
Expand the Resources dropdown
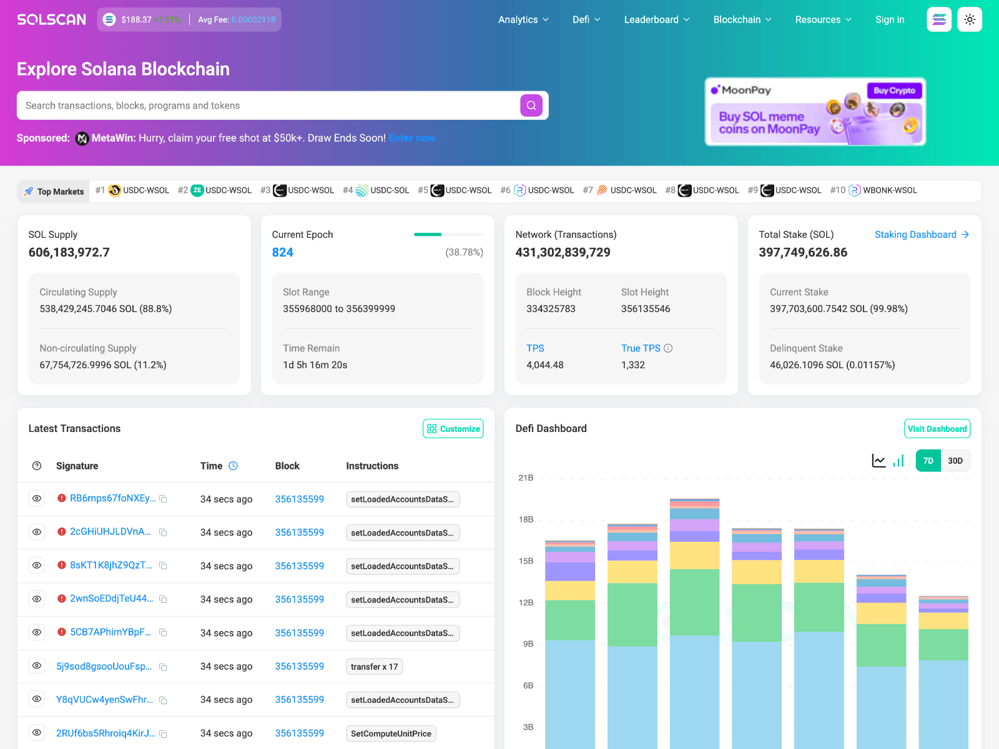pos(823,19)
